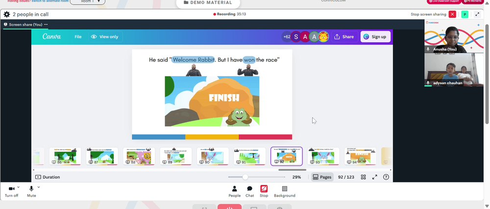Click Stop screen share in bottom bar
The width and height of the screenshot is (490, 209).
point(264,191)
